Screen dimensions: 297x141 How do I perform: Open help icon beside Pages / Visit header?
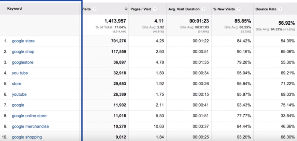tap(155, 9)
